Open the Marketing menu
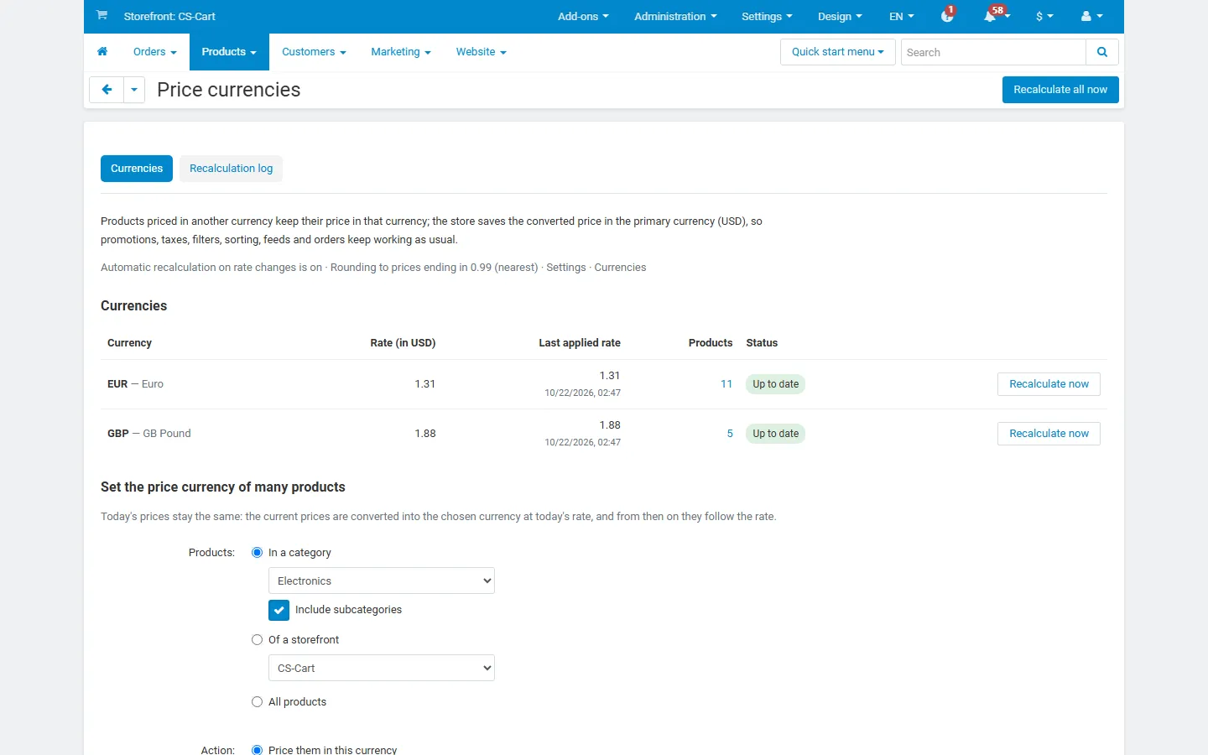 point(401,52)
